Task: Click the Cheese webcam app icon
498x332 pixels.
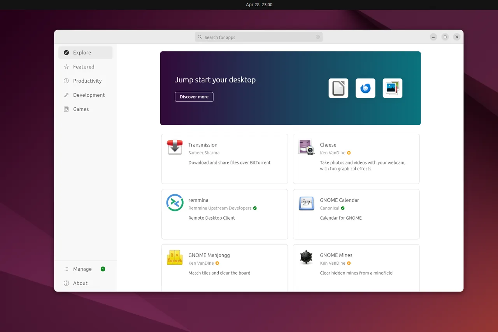Action: click(306, 147)
